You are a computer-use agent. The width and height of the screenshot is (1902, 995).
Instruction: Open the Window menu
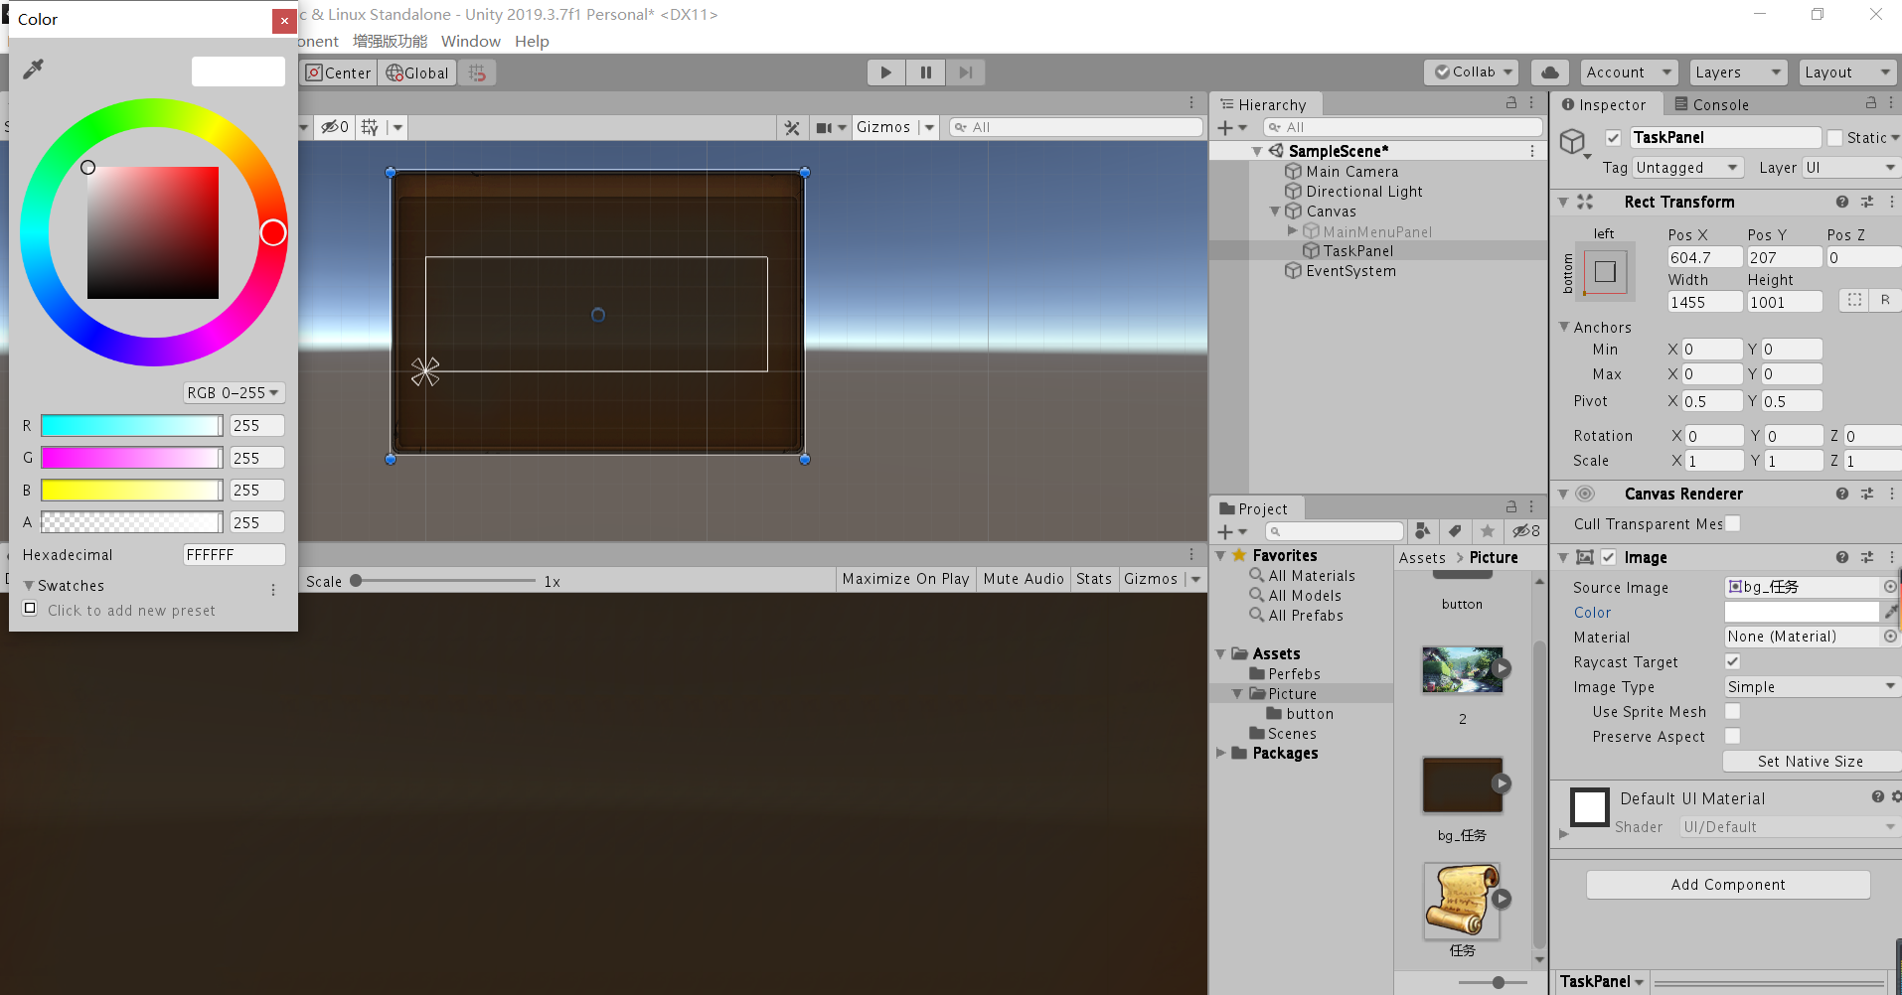(x=470, y=42)
